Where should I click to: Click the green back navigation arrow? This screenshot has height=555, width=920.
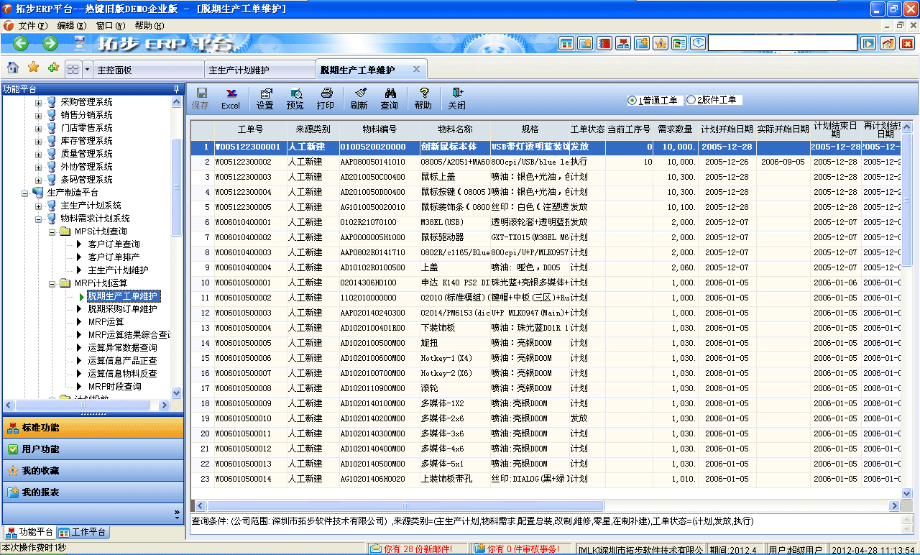click(19, 42)
